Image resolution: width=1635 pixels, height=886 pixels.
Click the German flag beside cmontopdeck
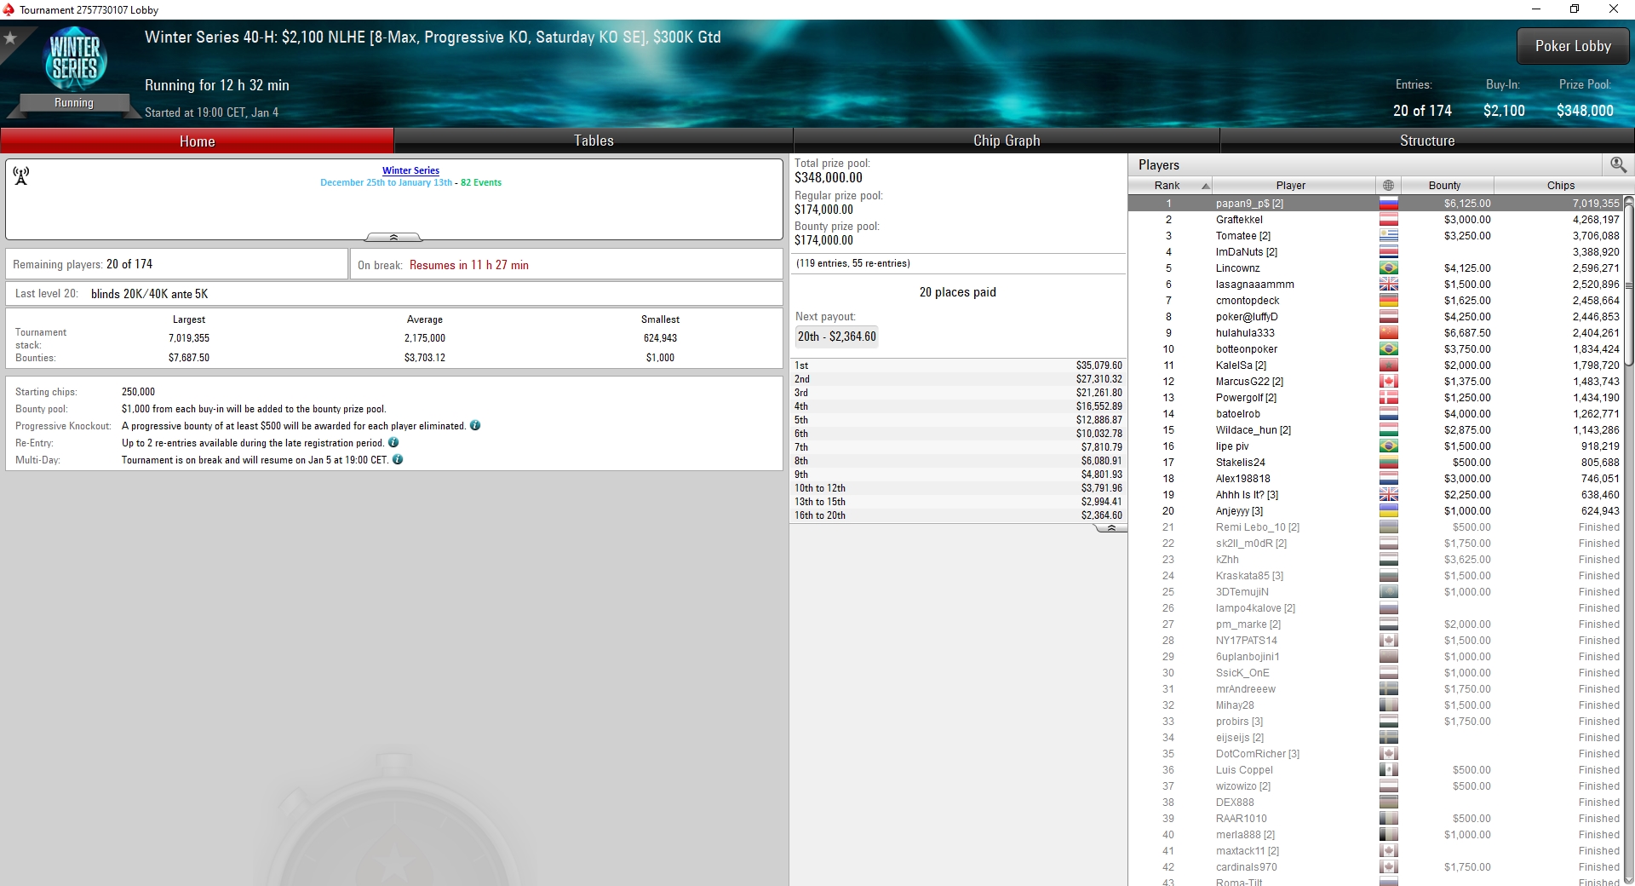pyautogui.click(x=1389, y=301)
